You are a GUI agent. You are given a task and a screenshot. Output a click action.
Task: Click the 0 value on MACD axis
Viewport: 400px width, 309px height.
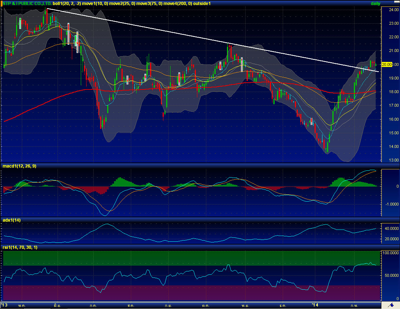coord(397,186)
